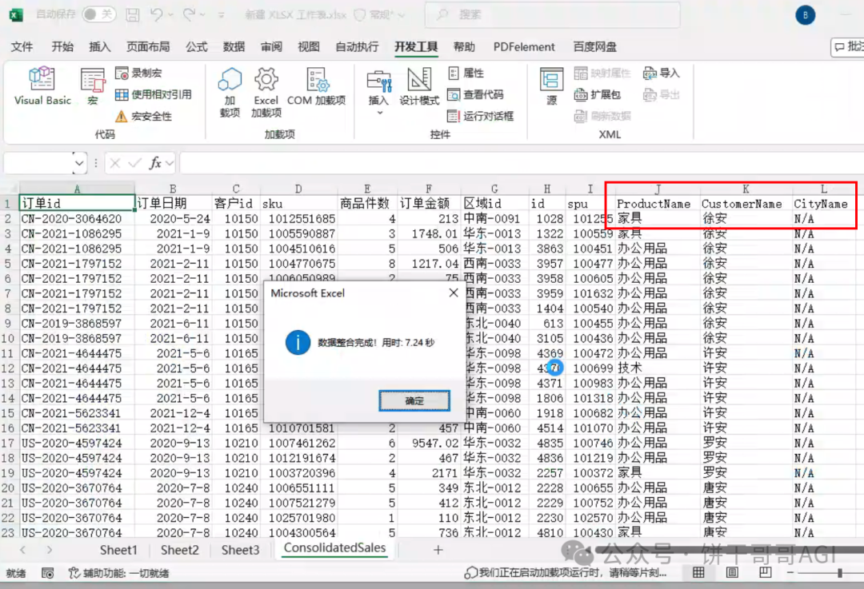Screen dimensions: 864x589
Task: Click XML 扩展包 expansion packs
Action: 598,94
